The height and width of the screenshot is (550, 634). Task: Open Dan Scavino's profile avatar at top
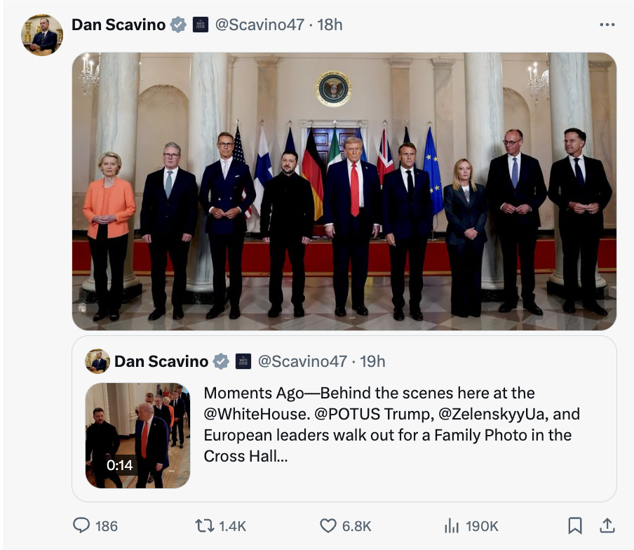tap(42, 34)
